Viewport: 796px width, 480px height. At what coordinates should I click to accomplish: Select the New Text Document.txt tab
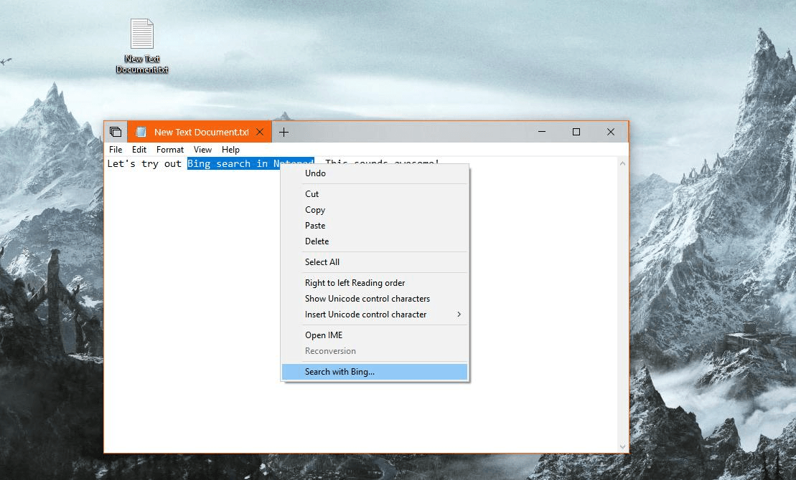200,133
